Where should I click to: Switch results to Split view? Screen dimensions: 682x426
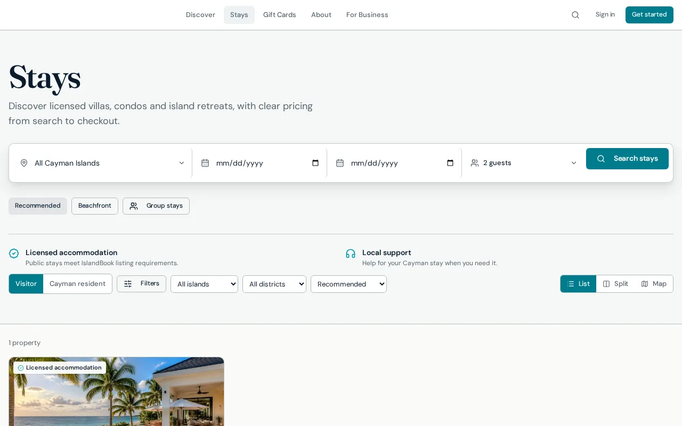[x=615, y=284]
